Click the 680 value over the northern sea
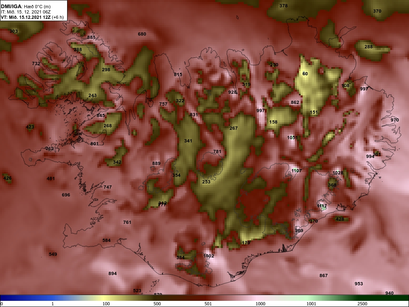 click(x=142, y=34)
